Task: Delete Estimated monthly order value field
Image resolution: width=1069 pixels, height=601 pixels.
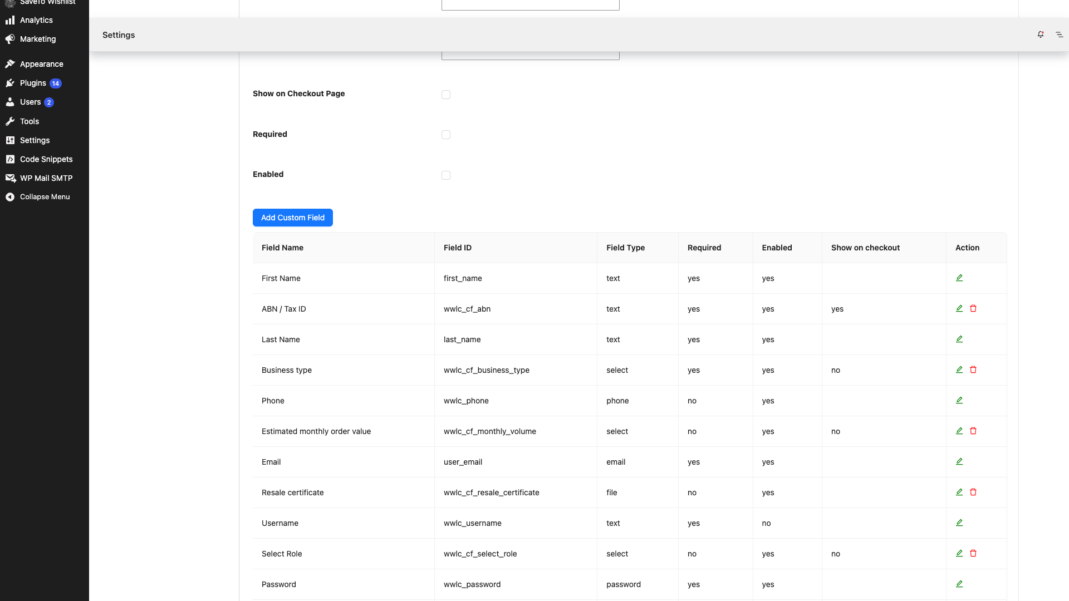Action: tap(973, 431)
